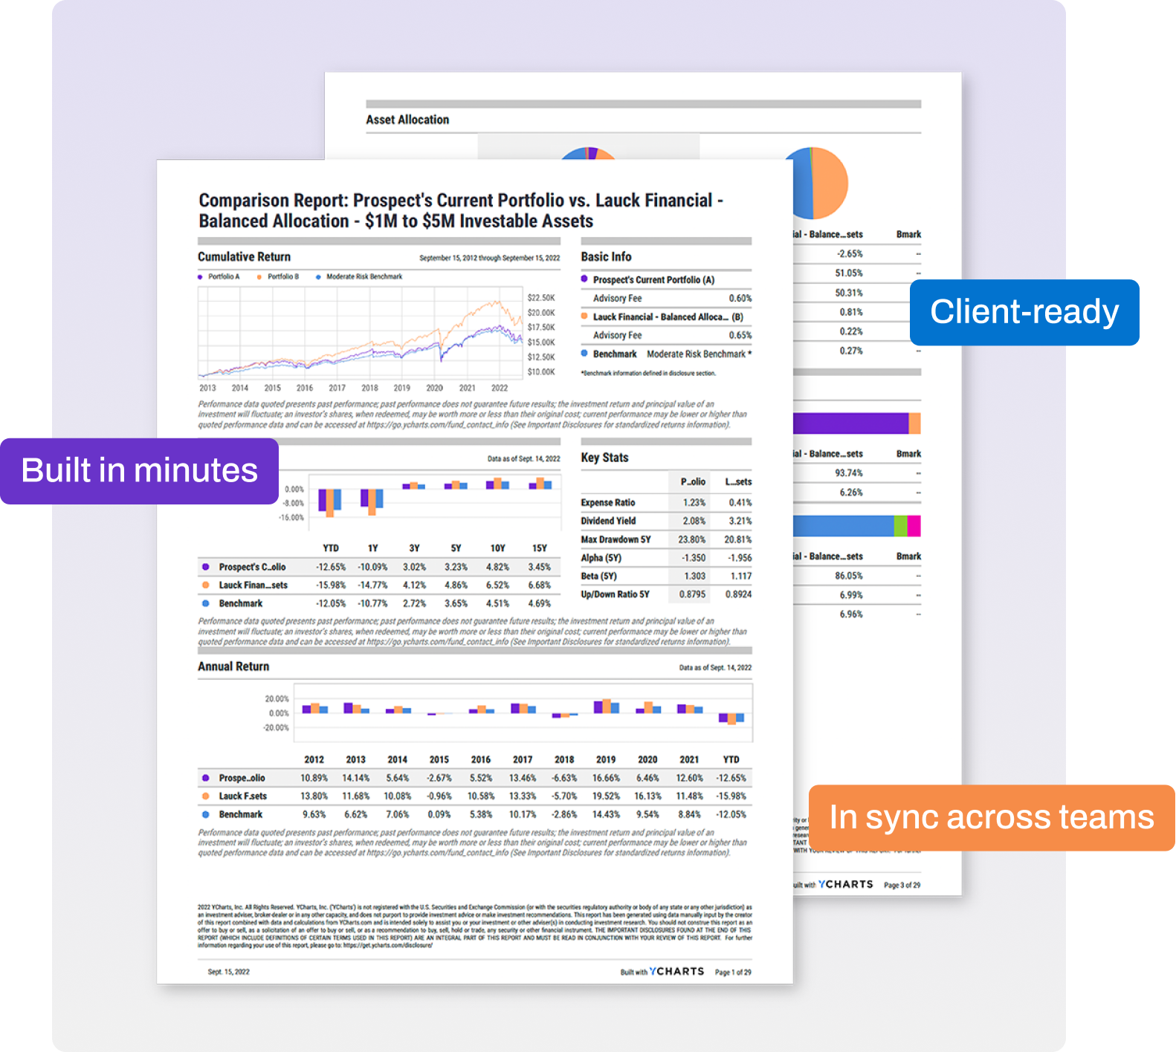Click the 2019 column header in the Annual Return table

click(x=606, y=760)
